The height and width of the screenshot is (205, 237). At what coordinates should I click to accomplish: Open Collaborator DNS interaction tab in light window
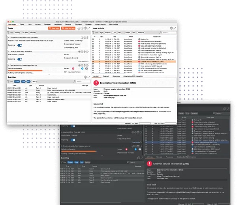pos(133,76)
